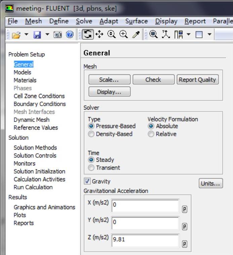The width and height of the screenshot is (233, 255).
Task: Open Solution Controls page
Action: pos(35,156)
